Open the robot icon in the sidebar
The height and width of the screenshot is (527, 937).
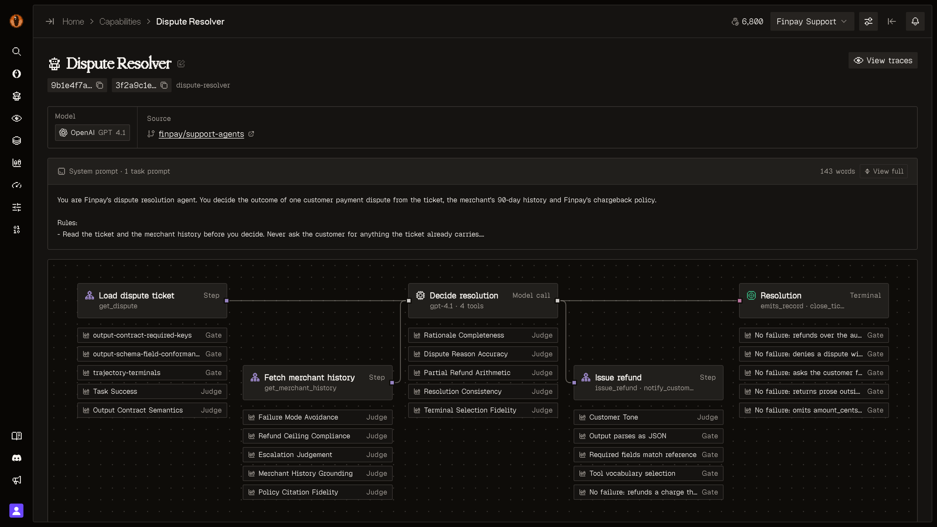point(16,96)
